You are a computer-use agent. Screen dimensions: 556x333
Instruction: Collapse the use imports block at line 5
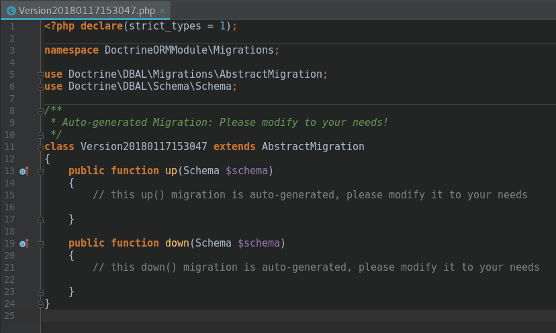tap(40, 74)
